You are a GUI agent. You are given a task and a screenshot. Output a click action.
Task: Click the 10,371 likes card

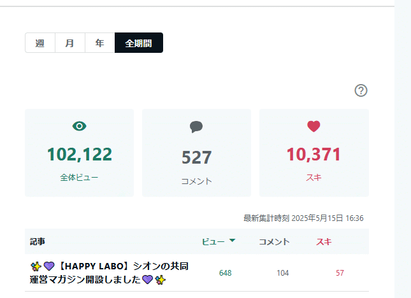pyautogui.click(x=314, y=153)
